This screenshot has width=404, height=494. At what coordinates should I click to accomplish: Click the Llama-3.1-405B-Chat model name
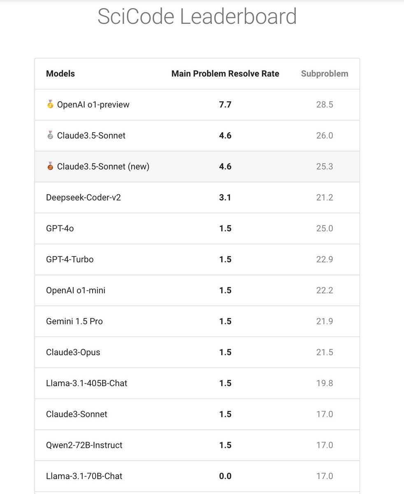[x=87, y=383]
